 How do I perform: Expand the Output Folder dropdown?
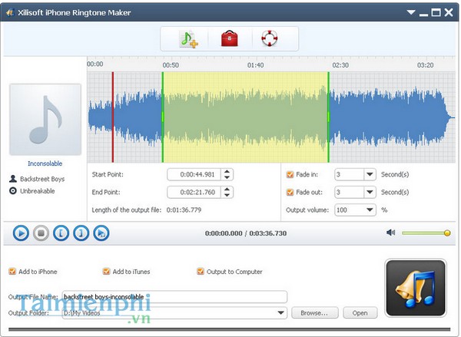[281, 313]
